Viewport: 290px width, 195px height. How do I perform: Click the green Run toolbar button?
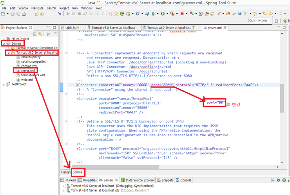163,14
